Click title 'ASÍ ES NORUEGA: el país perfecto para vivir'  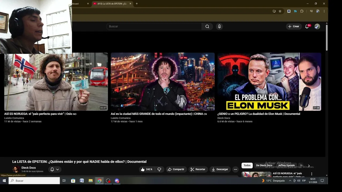coord(40,114)
